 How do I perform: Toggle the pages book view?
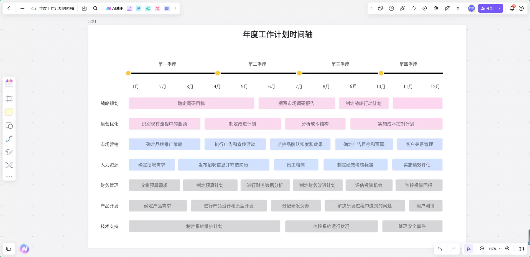click(x=521, y=249)
